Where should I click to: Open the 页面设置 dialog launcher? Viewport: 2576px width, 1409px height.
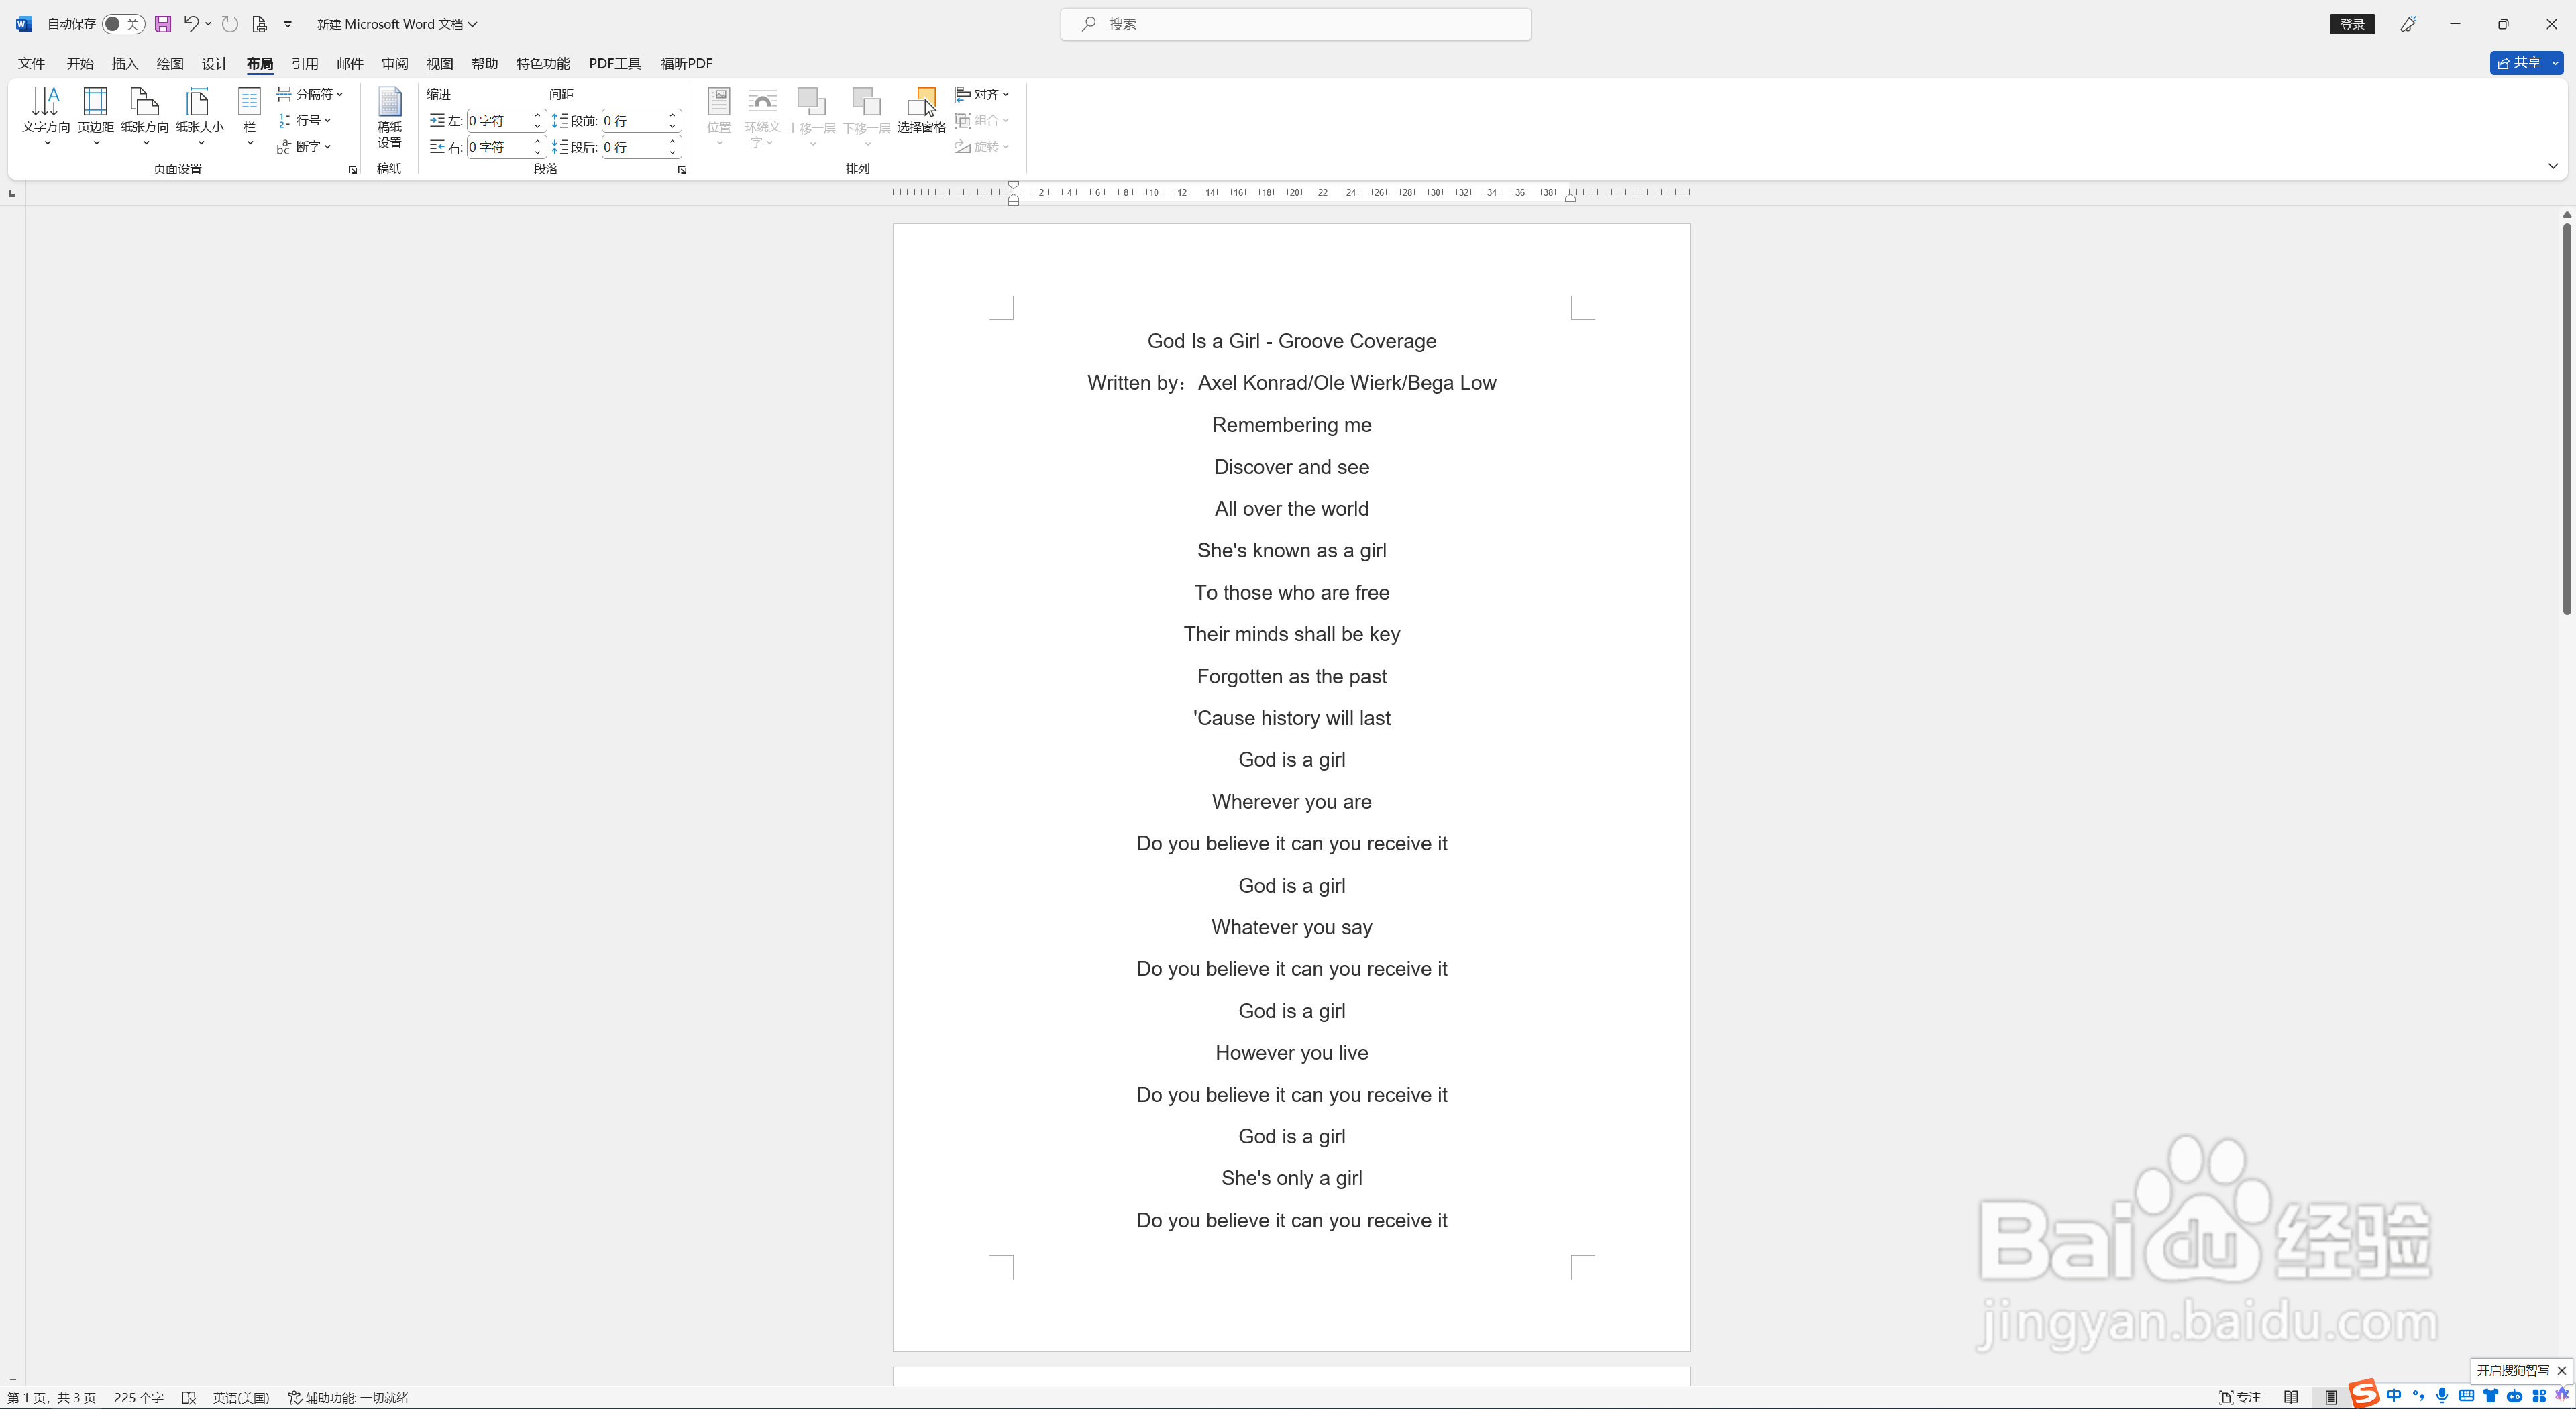[352, 170]
